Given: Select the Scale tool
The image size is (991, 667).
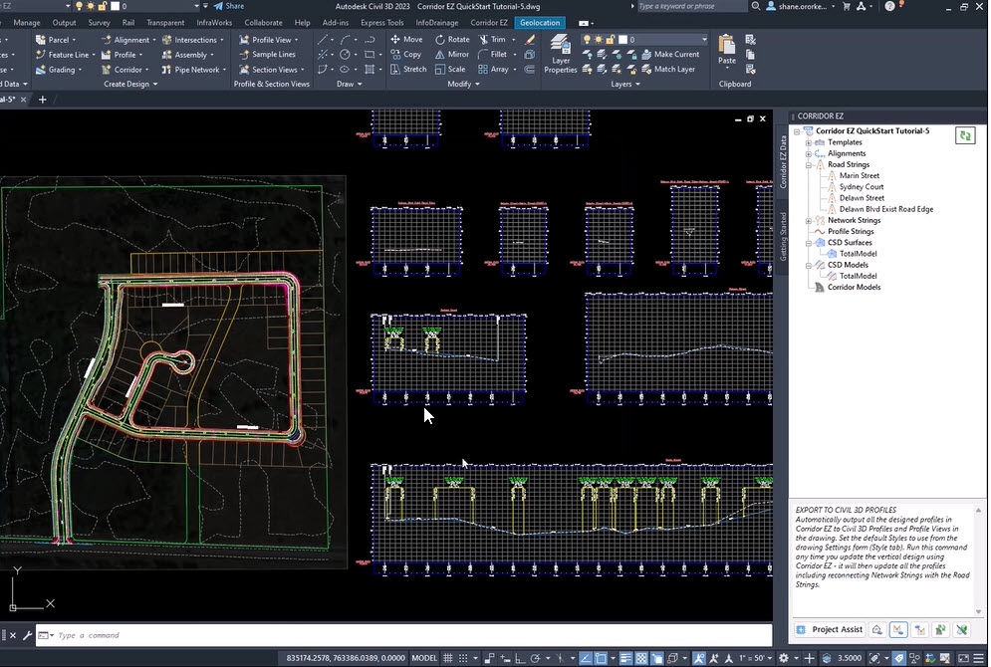Looking at the screenshot, I should click(450, 70).
